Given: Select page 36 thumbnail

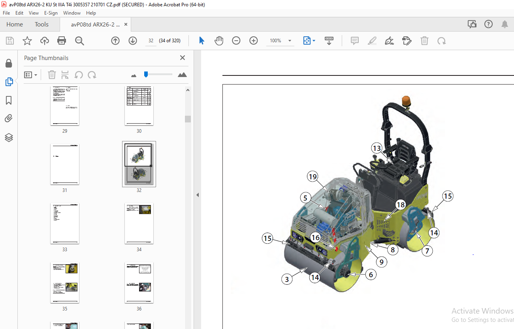Looking at the screenshot, I should [x=139, y=283].
